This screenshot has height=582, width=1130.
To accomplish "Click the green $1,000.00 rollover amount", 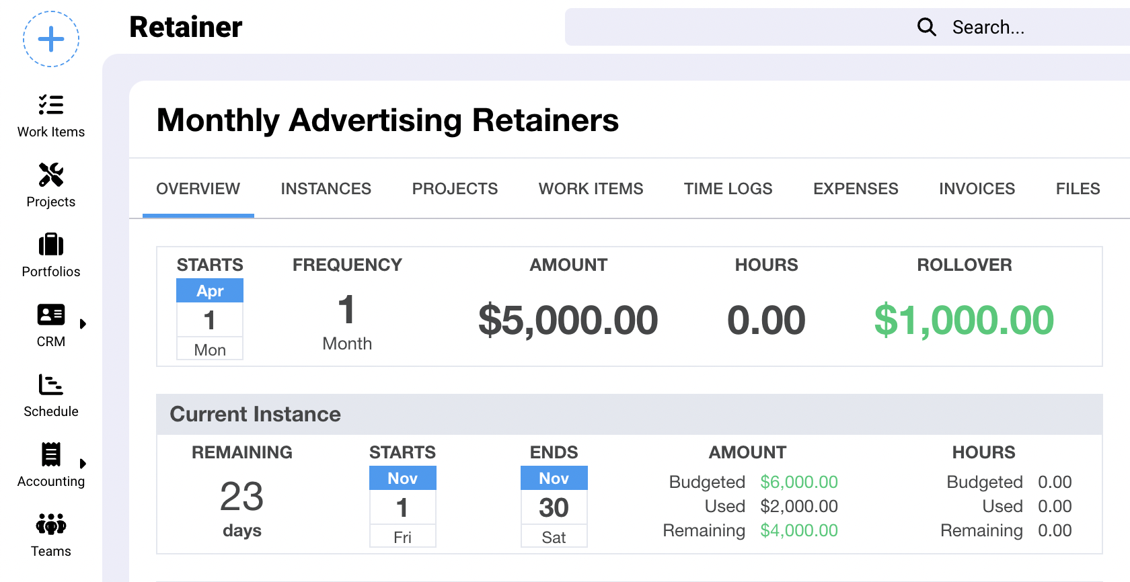I will point(964,320).
